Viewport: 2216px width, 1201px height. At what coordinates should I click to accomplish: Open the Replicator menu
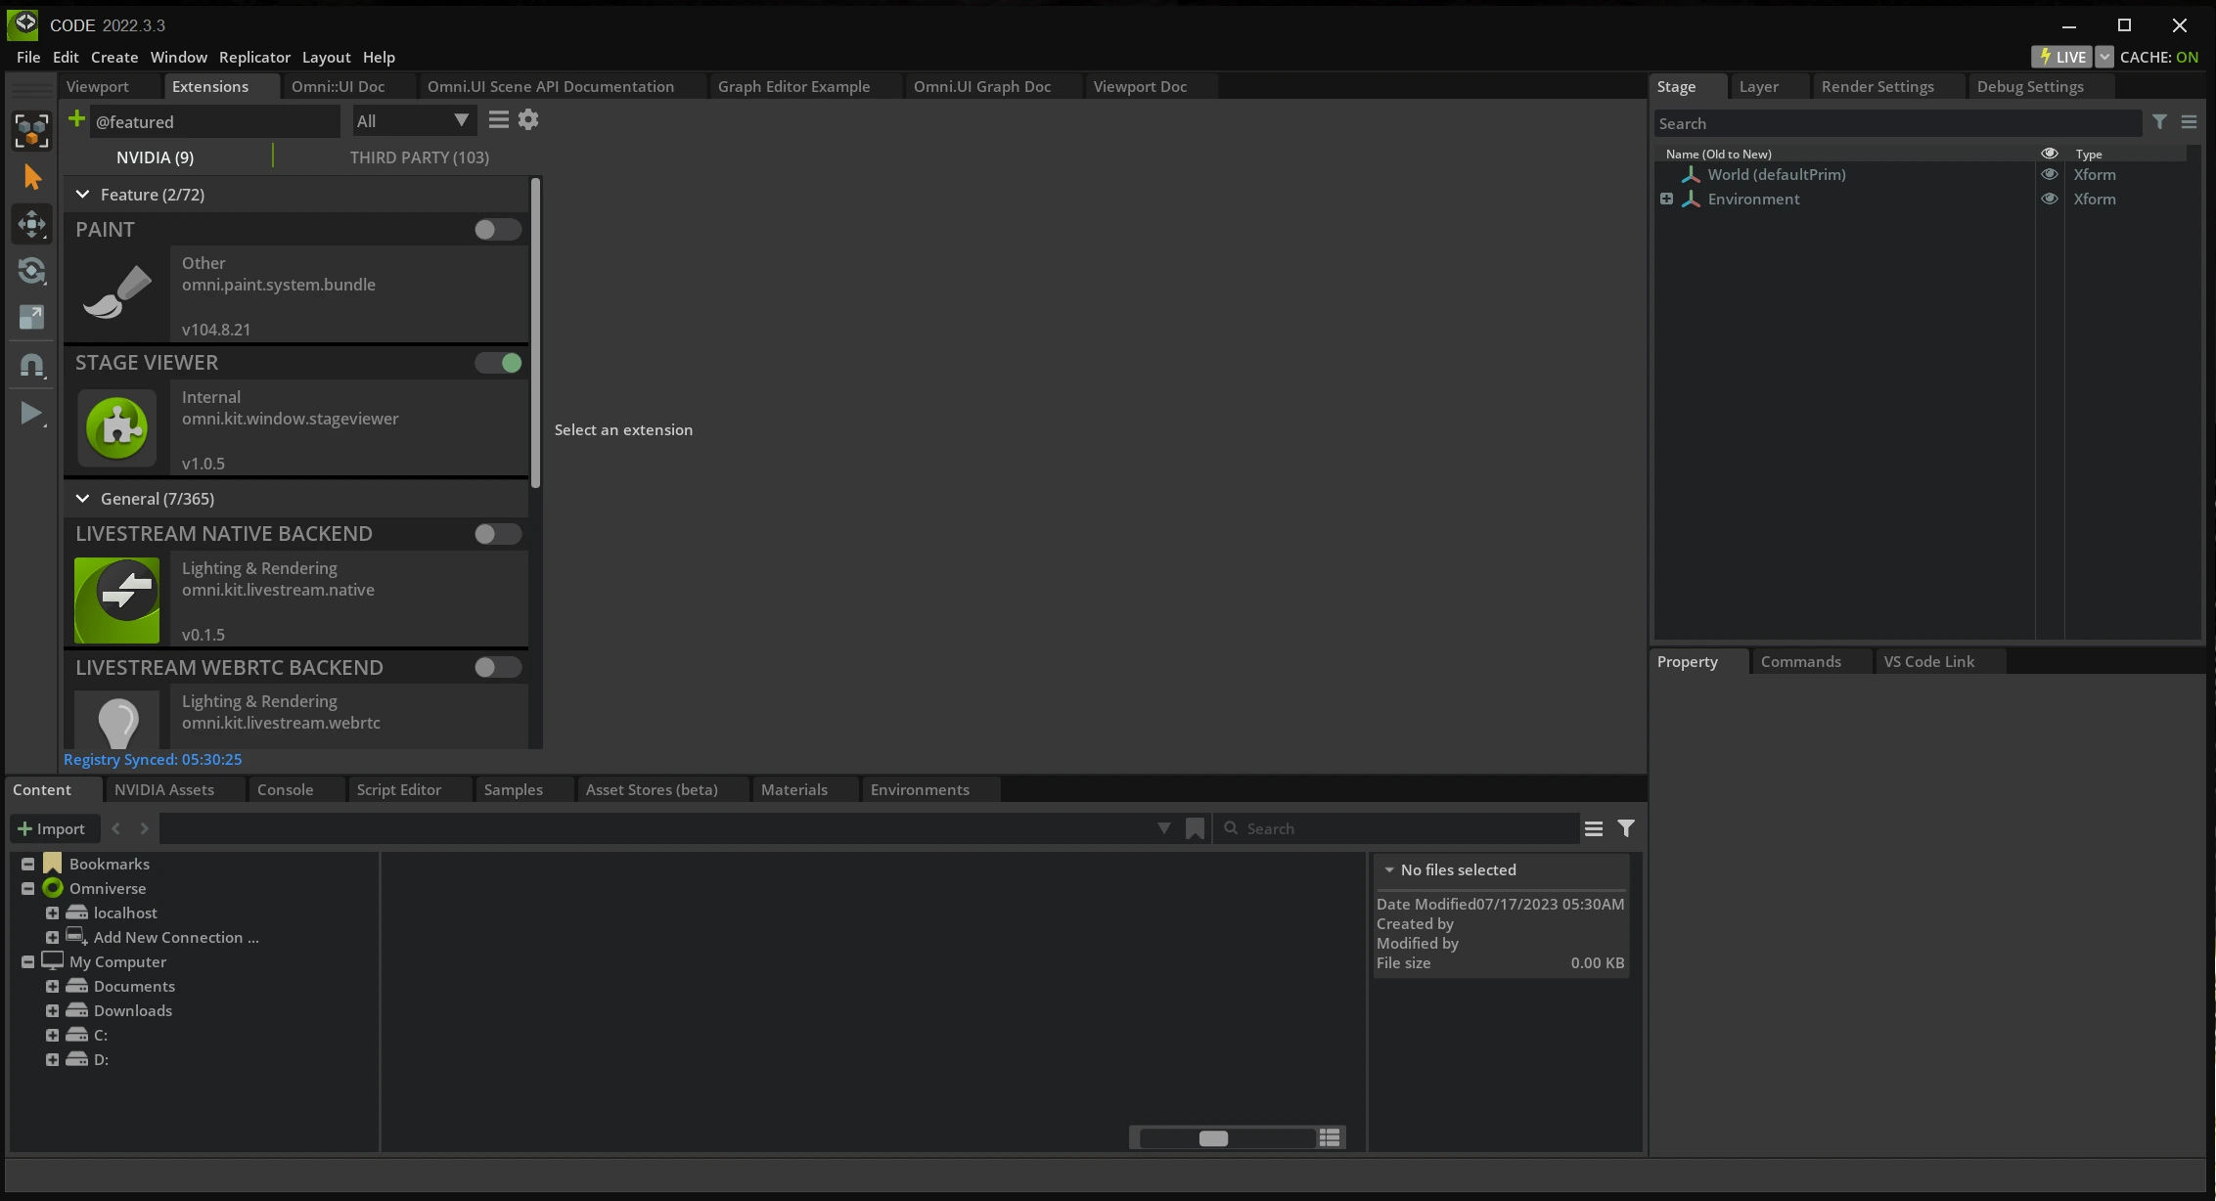coord(254,57)
